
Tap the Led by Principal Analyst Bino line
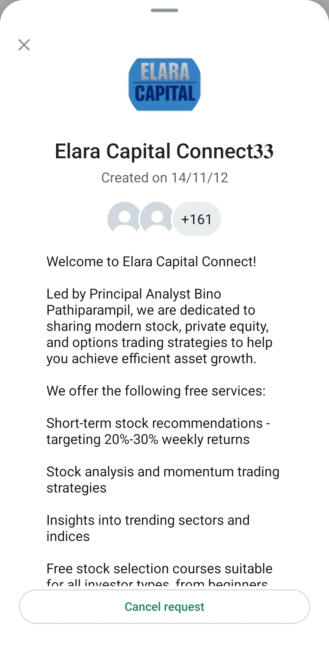(x=134, y=294)
